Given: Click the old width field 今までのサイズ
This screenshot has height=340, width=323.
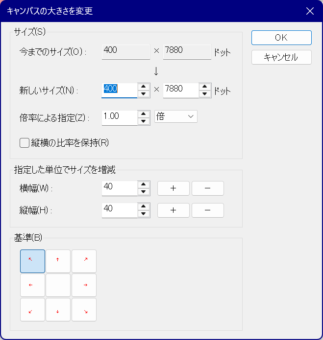Looking at the screenshot, I should 126,52.
